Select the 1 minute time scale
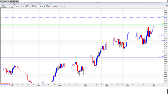 [x=11, y=6]
